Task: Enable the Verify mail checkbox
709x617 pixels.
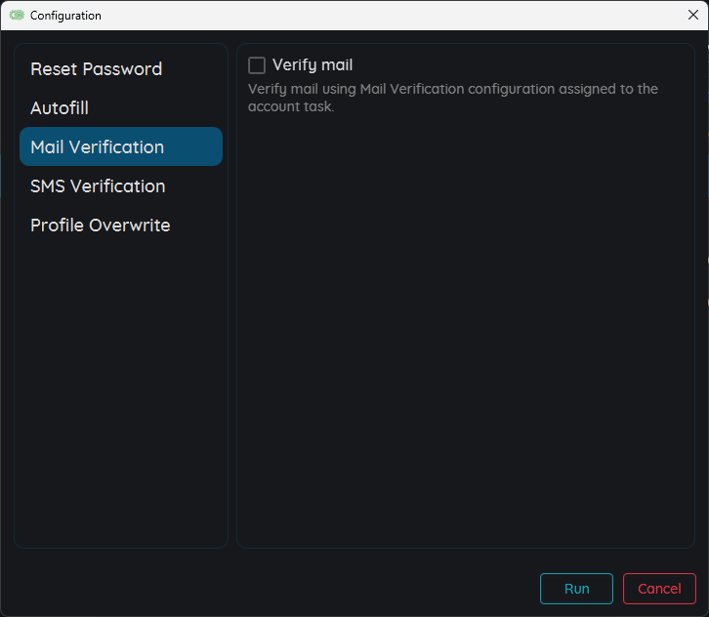Action: [x=257, y=65]
